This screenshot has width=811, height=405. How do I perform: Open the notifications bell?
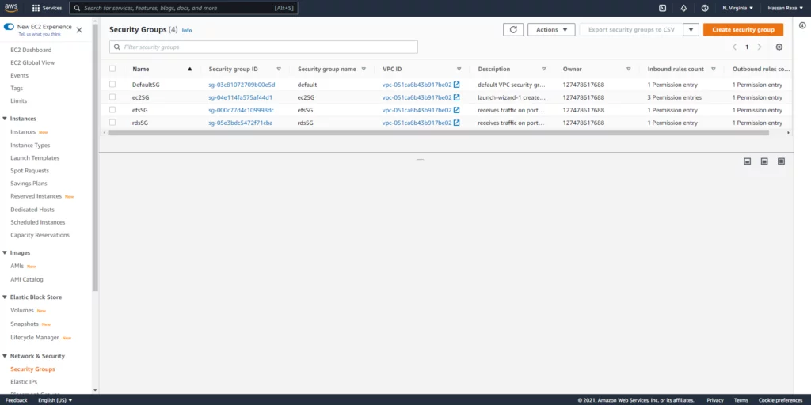click(x=683, y=8)
